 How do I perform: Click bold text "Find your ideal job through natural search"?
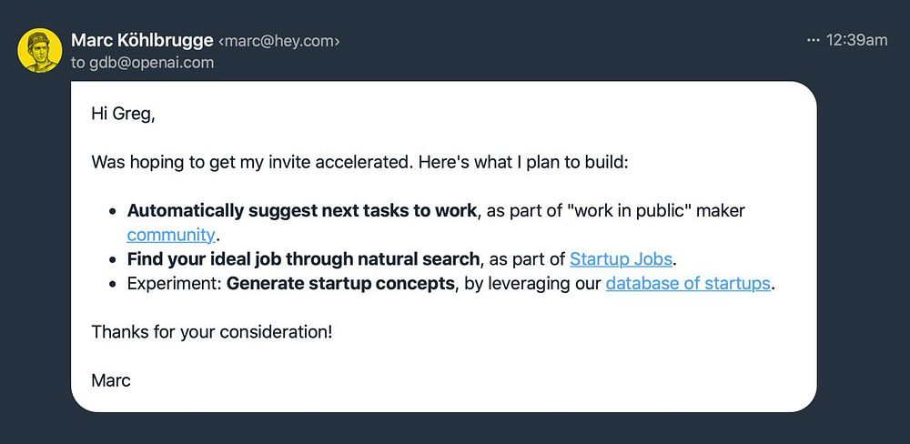(x=303, y=258)
